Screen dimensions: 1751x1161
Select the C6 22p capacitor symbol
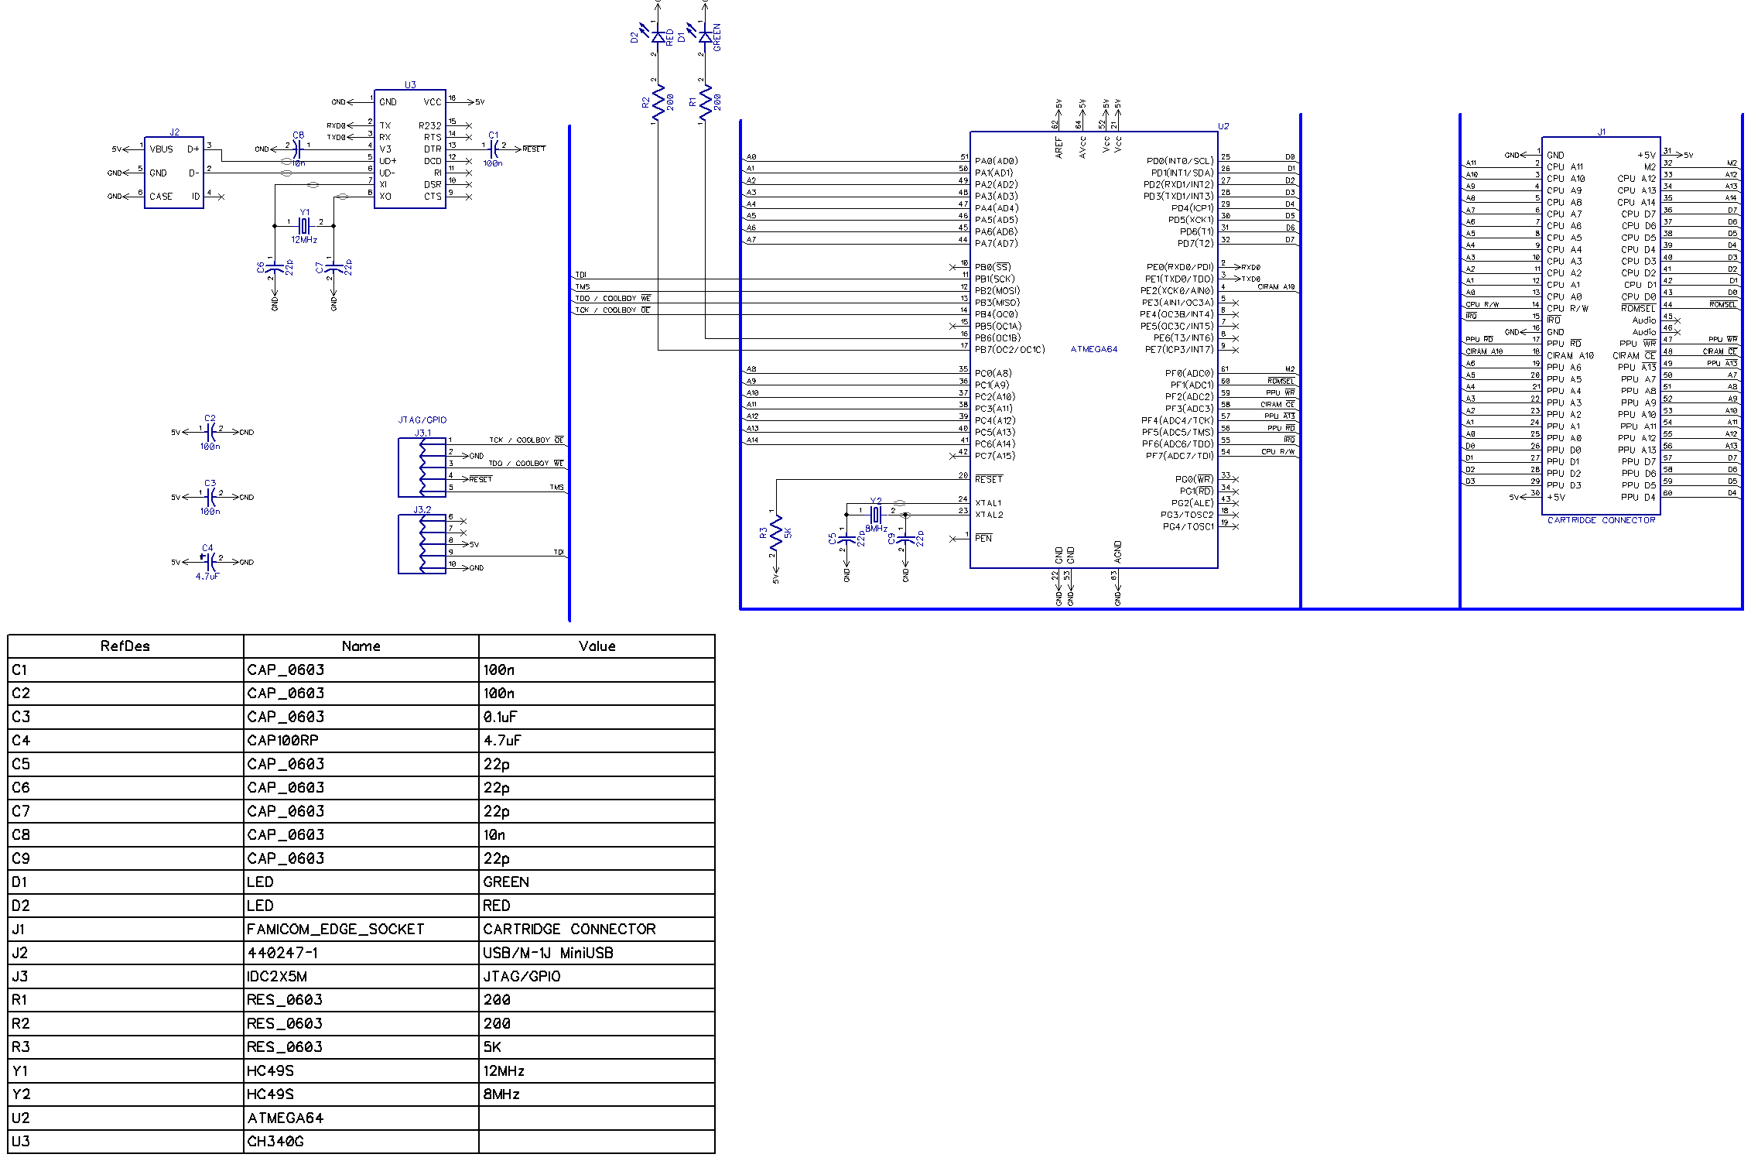pyautogui.click(x=275, y=268)
